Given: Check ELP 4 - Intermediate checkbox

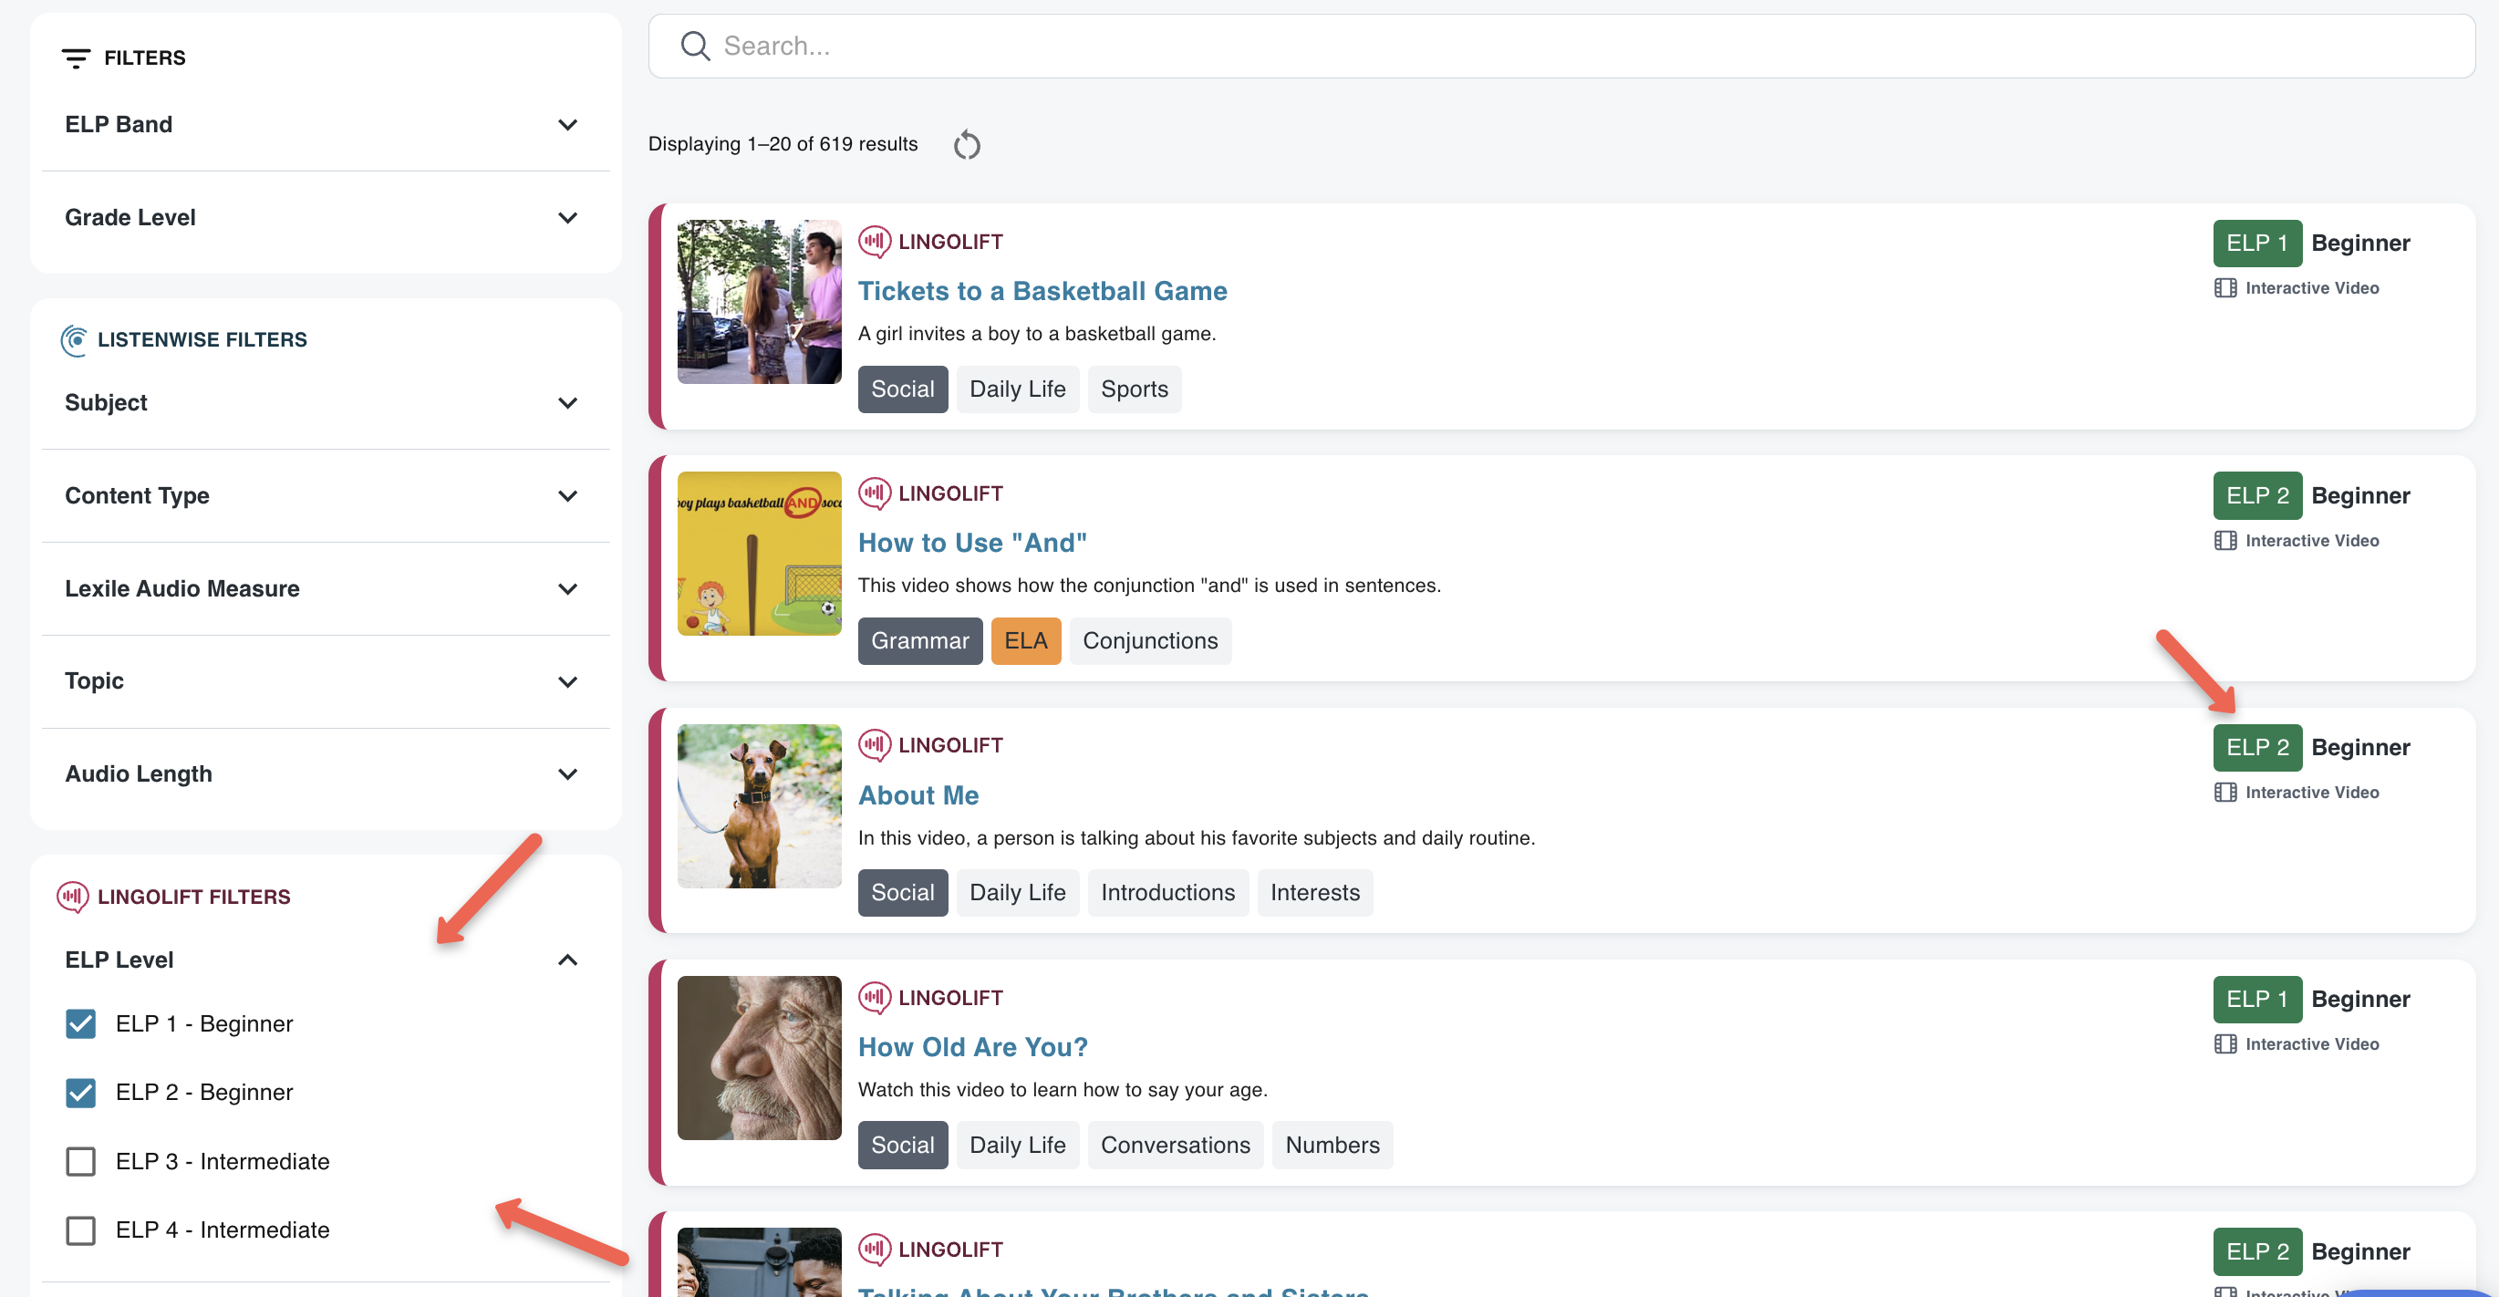Looking at the screenshot, I should (80, 1230).
